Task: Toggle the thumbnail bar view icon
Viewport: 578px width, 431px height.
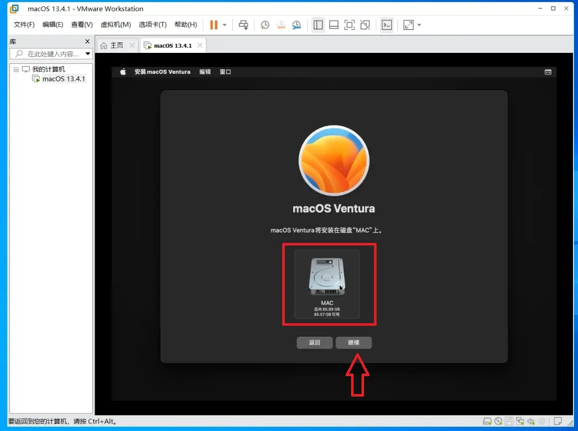Action: (334, 25)
